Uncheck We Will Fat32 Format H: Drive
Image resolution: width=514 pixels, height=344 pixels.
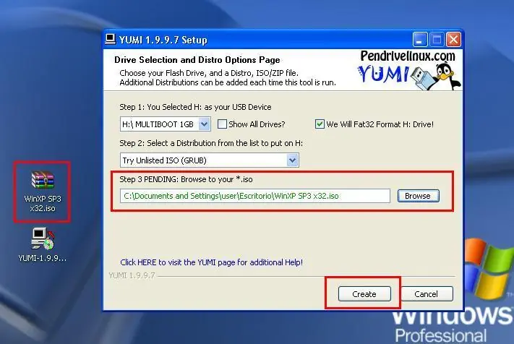[x=320, y=124]
